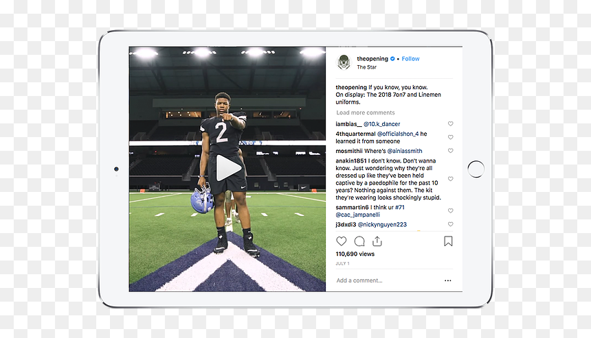
Task: Tap the iPad home button
Action: coord(476,169)
